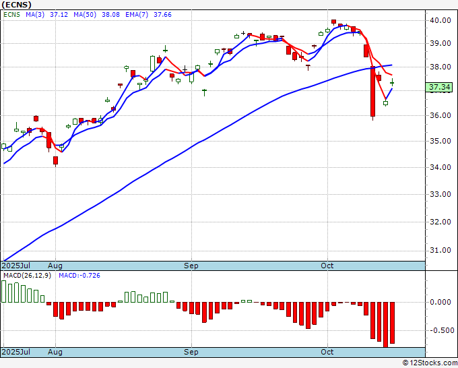Click the last red MACD histogram bar
This screenshot has width=458, height=368.
point(392,323)
